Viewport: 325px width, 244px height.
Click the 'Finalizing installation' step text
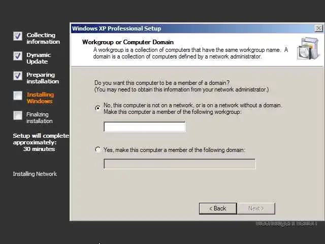(40, 117)
